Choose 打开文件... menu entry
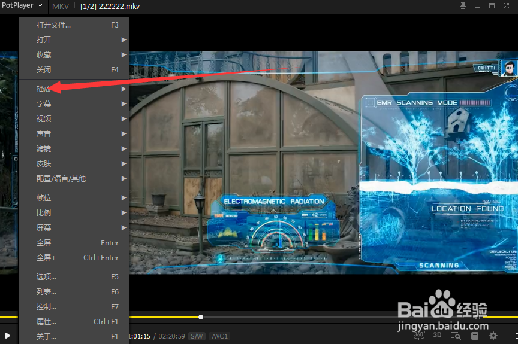Screen dimensions: 518x344 74,25
